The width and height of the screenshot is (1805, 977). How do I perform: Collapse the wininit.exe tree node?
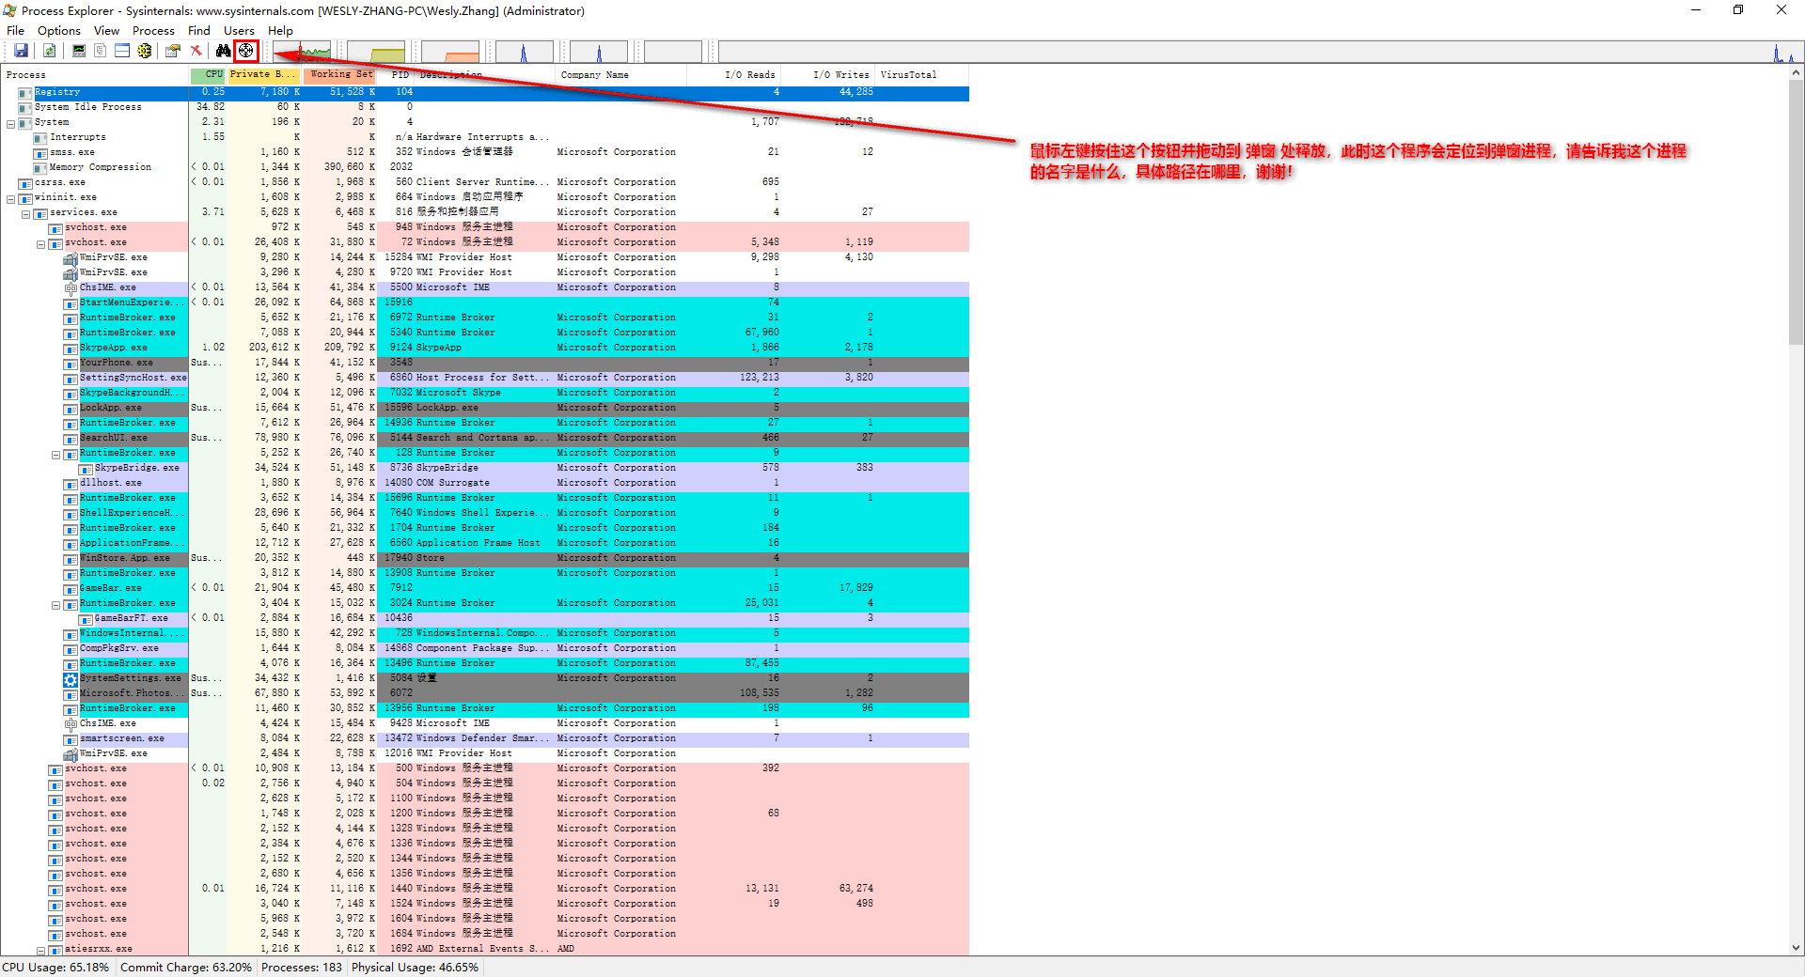tap(11, 198)
